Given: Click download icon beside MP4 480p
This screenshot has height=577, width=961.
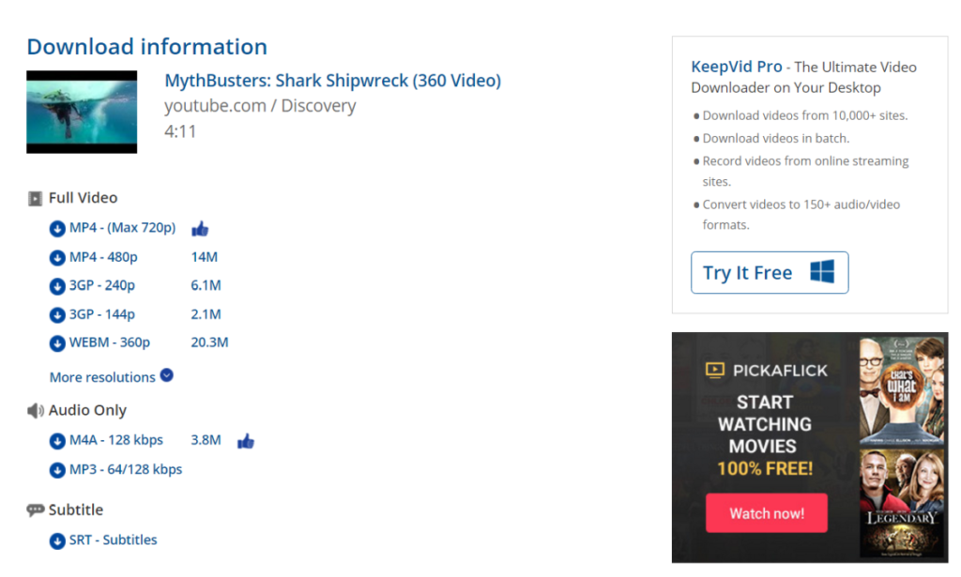Looking at the screenshot, I should [58, 258].
